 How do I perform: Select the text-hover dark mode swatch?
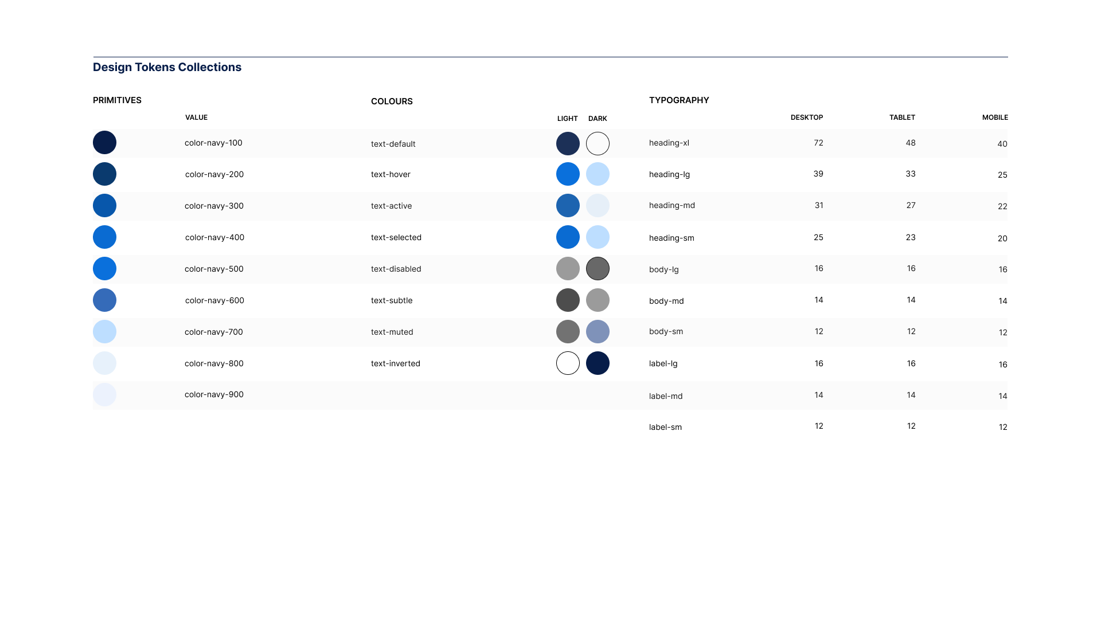tap(597, 174)
